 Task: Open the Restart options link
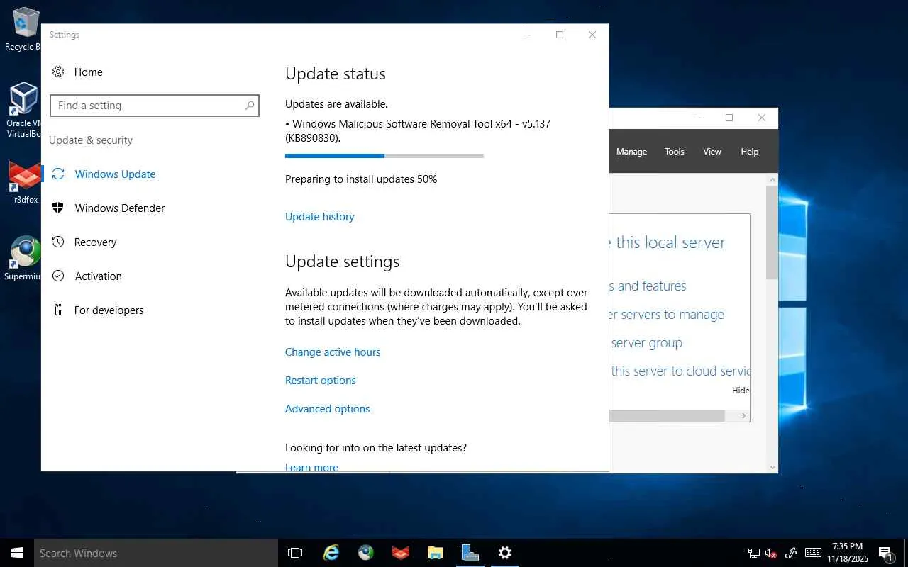pos(321,381)
